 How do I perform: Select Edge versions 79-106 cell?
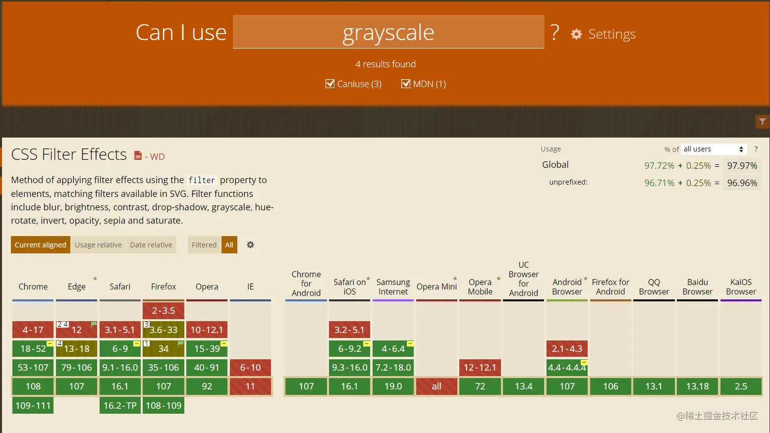(x=76, y=367)
